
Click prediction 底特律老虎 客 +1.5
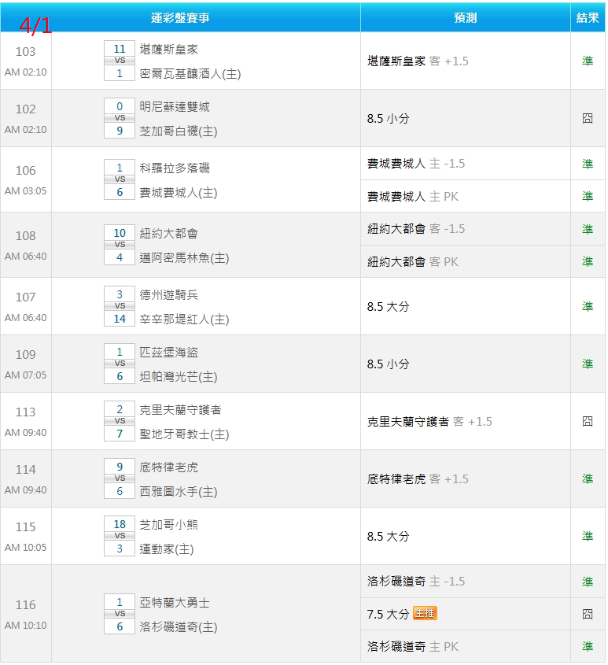tap(418, 478)
